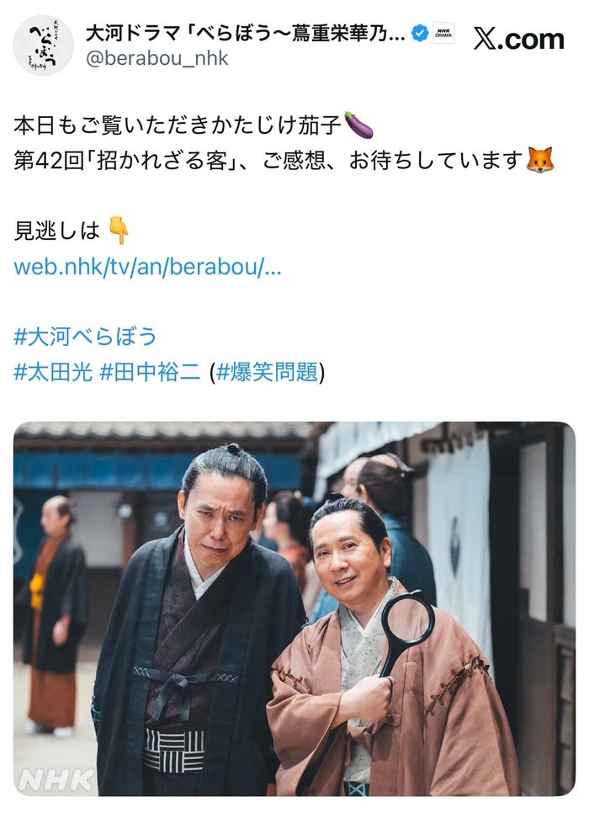This screenshot has width=589, height=818.
Task: Open hashtag #大河べらぼう
Action: coord(85,337)
